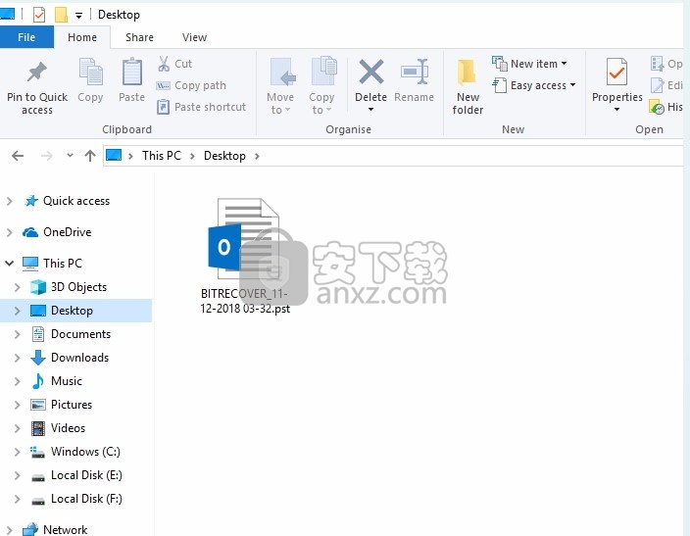Go back with the left arrow
Viewport: 690px width, 536px height.
18,156
